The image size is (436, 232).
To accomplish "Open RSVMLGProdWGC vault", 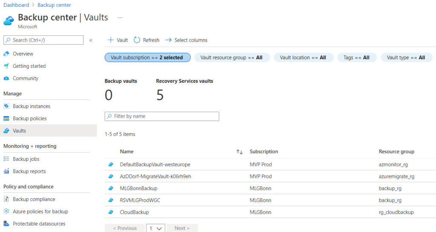I will 140,200.
